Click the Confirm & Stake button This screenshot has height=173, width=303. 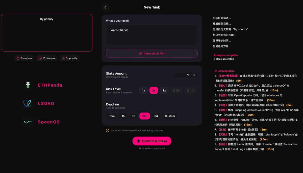pyautogui.click(x=152, y=141)
